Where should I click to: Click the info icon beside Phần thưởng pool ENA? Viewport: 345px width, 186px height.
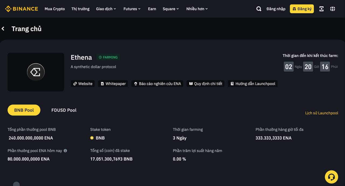pyautogui.click(x=65, y=151)
